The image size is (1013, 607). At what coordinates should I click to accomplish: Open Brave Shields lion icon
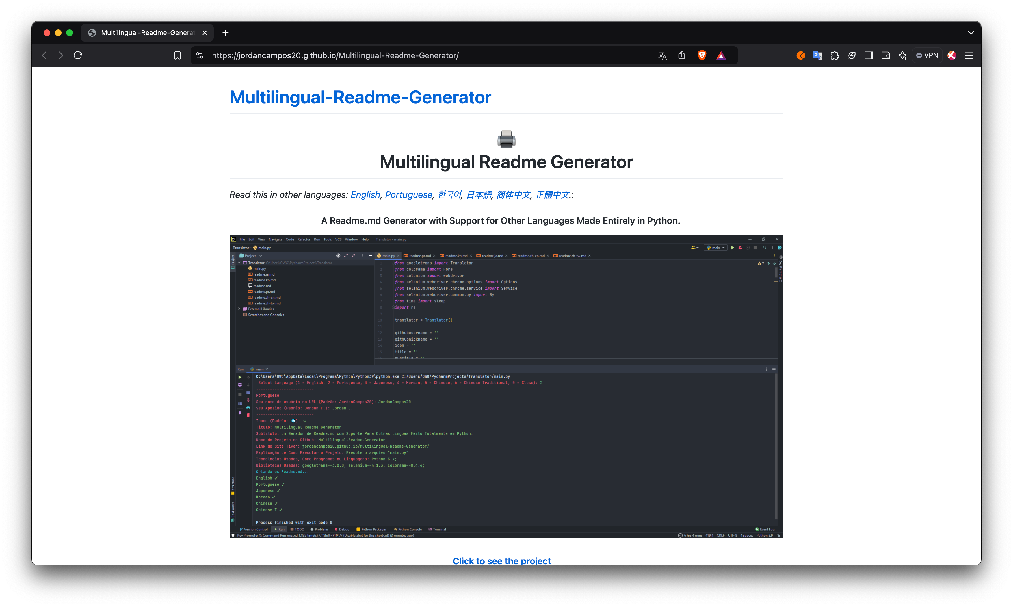702,56
